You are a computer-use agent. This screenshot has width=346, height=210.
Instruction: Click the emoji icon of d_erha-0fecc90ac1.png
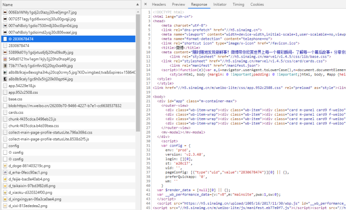(5, 173)
